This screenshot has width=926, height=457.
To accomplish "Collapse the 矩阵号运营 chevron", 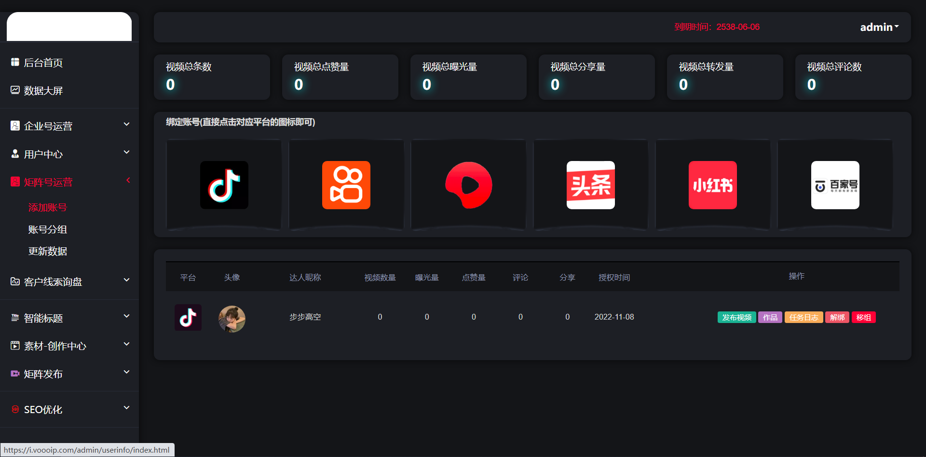I will click(128, 180).
